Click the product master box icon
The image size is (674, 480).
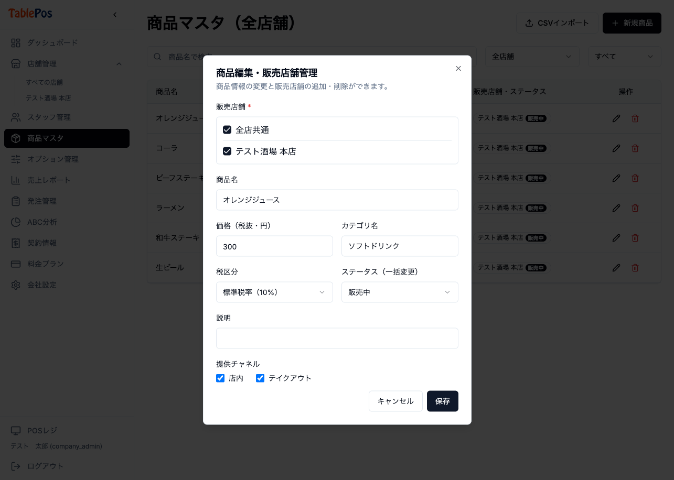pos(16,138)
